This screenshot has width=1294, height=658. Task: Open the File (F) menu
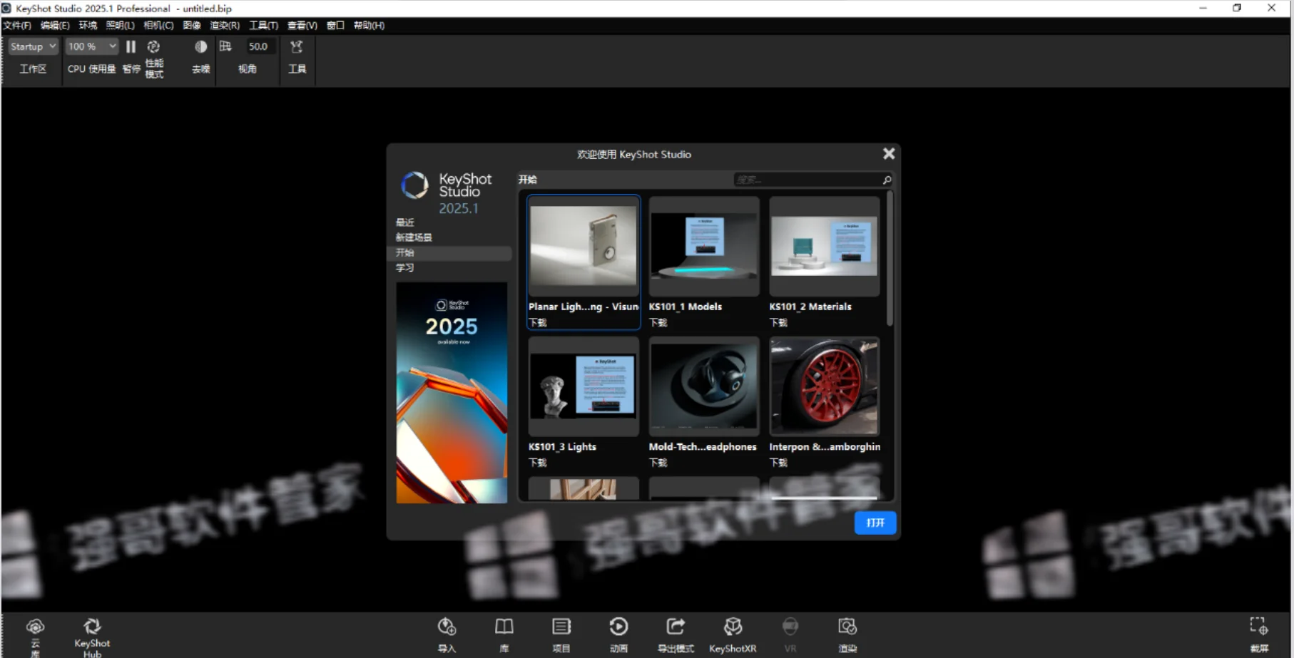click(17, 25)
